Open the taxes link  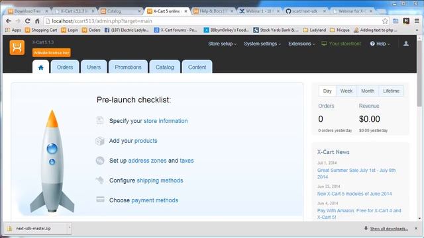tap(187, 161)
